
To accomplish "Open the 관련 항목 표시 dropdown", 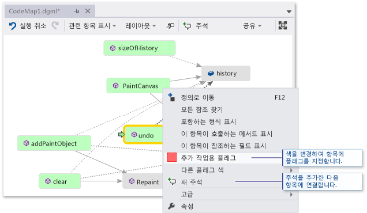I will click(x=92, y=26).
